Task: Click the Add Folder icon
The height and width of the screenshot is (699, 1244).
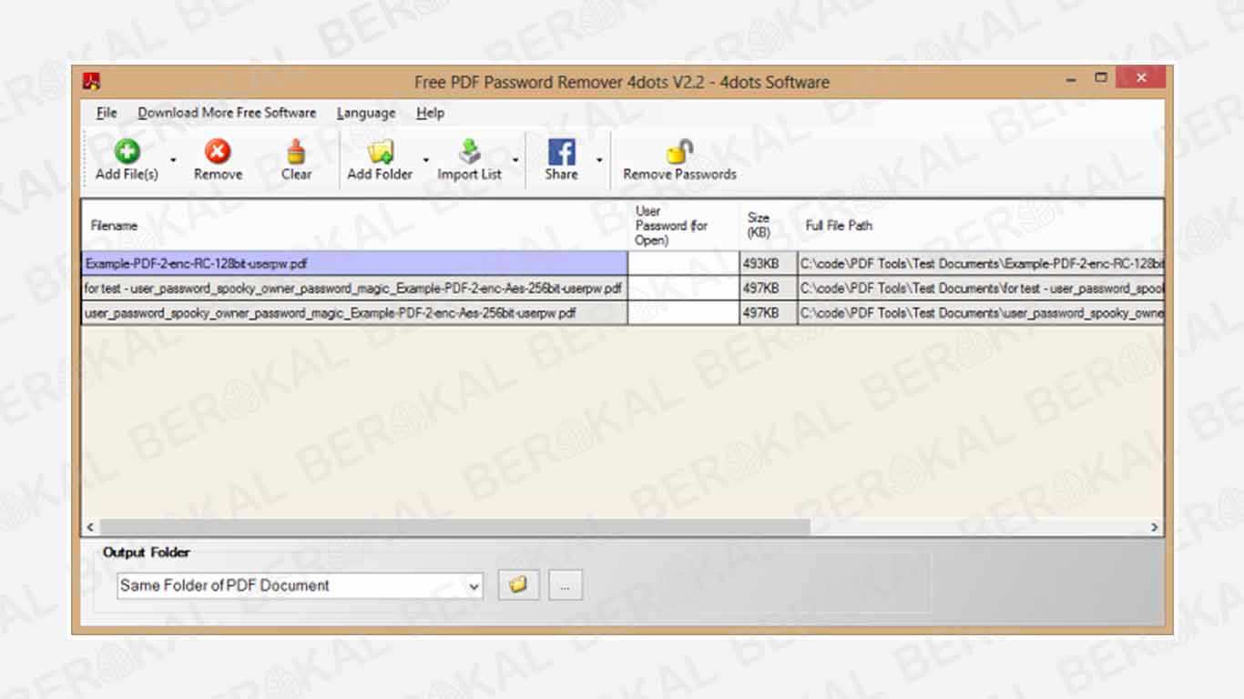Action: [380, 151]
